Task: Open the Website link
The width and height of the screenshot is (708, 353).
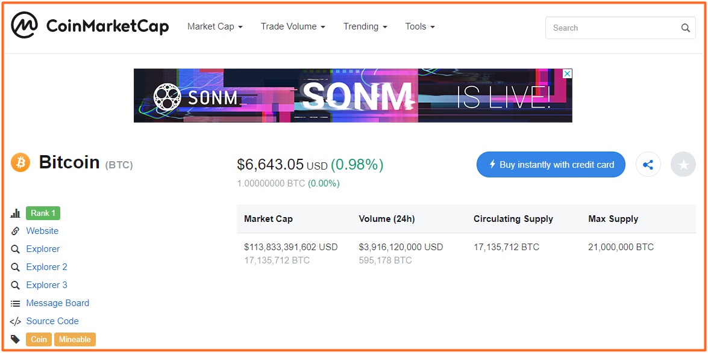Action: (42, 231)
